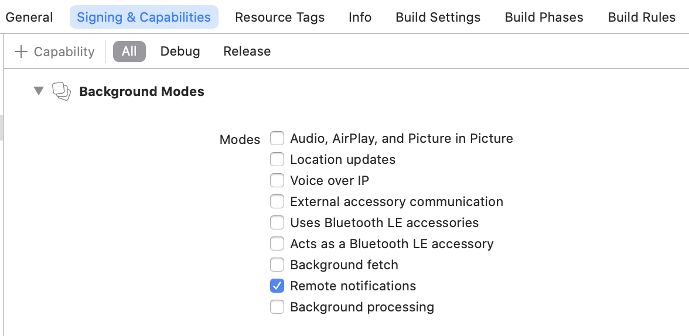This screenshot has width=689, height=336.
Task: Check Acts as a Bluetooth LE accessory
Action: [277, 244]
